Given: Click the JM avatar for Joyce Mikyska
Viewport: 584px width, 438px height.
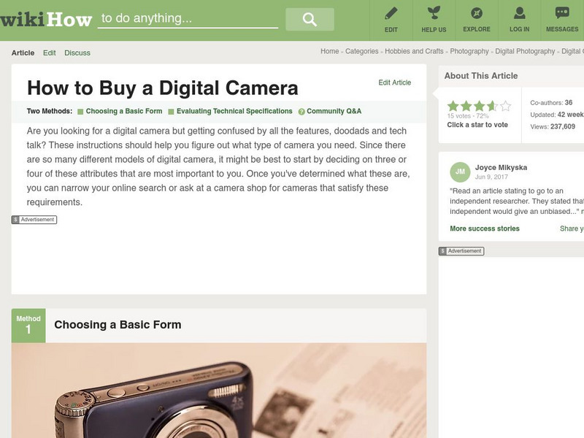Looking at the screenshot, I should click(460, 172).
